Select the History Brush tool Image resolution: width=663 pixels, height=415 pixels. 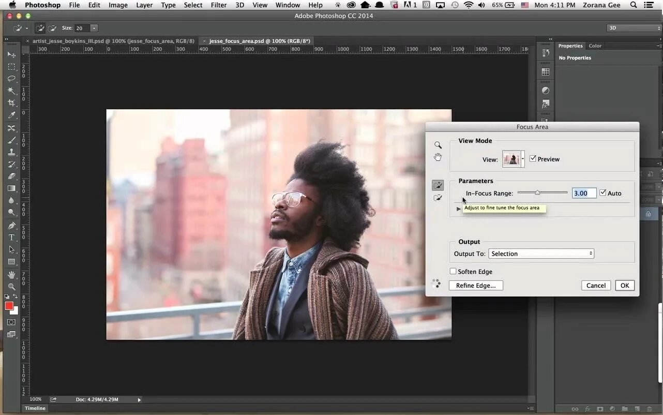pyautogui.click(x=11, y=164)
